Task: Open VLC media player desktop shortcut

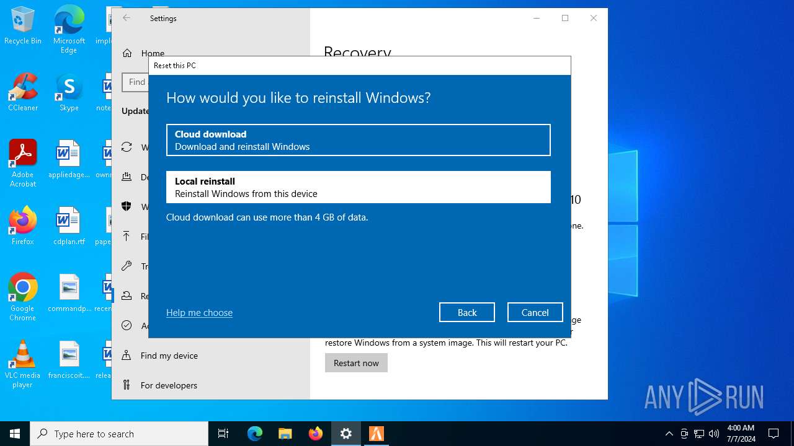Action: pos(23,364)
